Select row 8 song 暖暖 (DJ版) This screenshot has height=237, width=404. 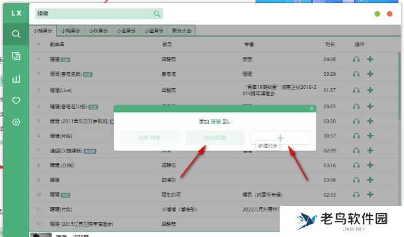click(x=62, y=165)
